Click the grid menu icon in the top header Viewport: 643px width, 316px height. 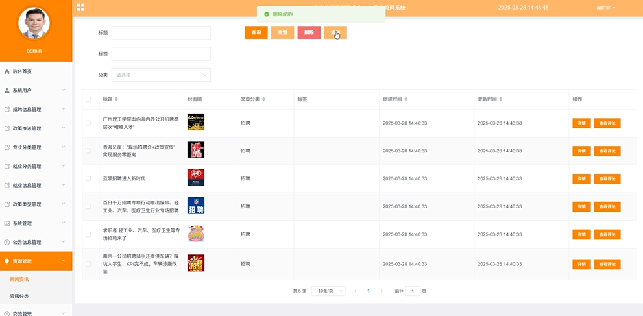pyautogui.click(x=80, y=7)
